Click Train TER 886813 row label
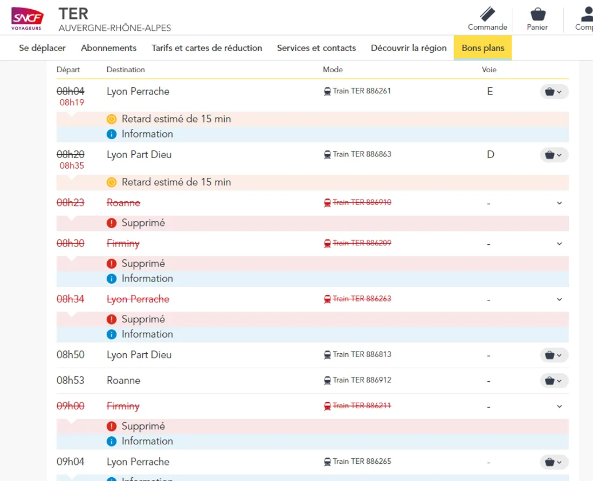This screenshot has height=481, width=593. 362,354
